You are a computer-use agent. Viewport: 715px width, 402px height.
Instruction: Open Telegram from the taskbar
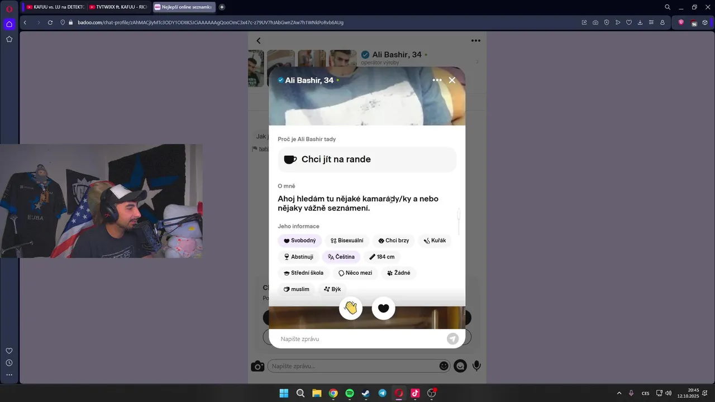[x=382, y=393]
